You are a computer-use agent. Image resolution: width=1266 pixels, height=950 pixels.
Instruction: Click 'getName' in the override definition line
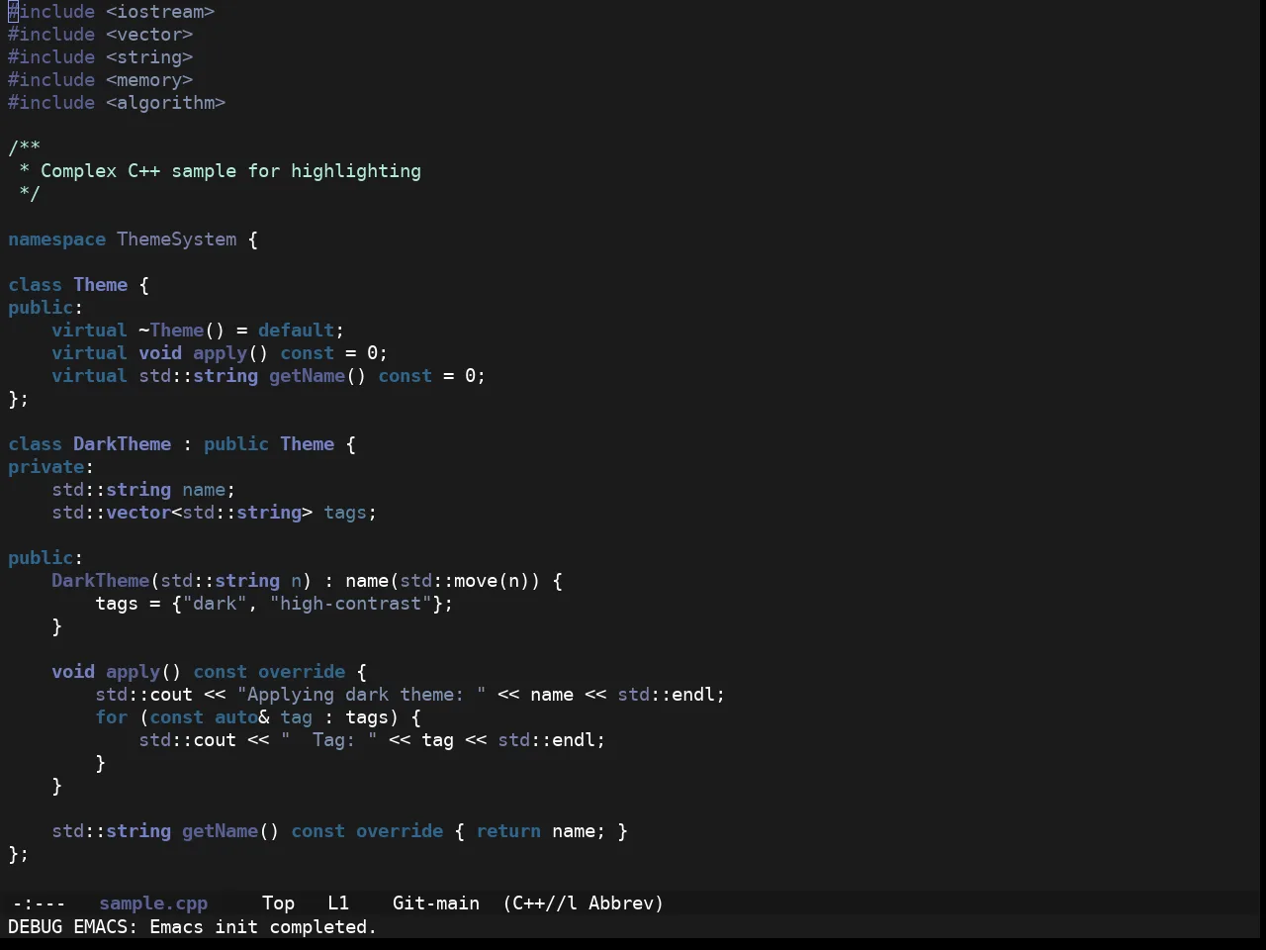pos(221,831)
